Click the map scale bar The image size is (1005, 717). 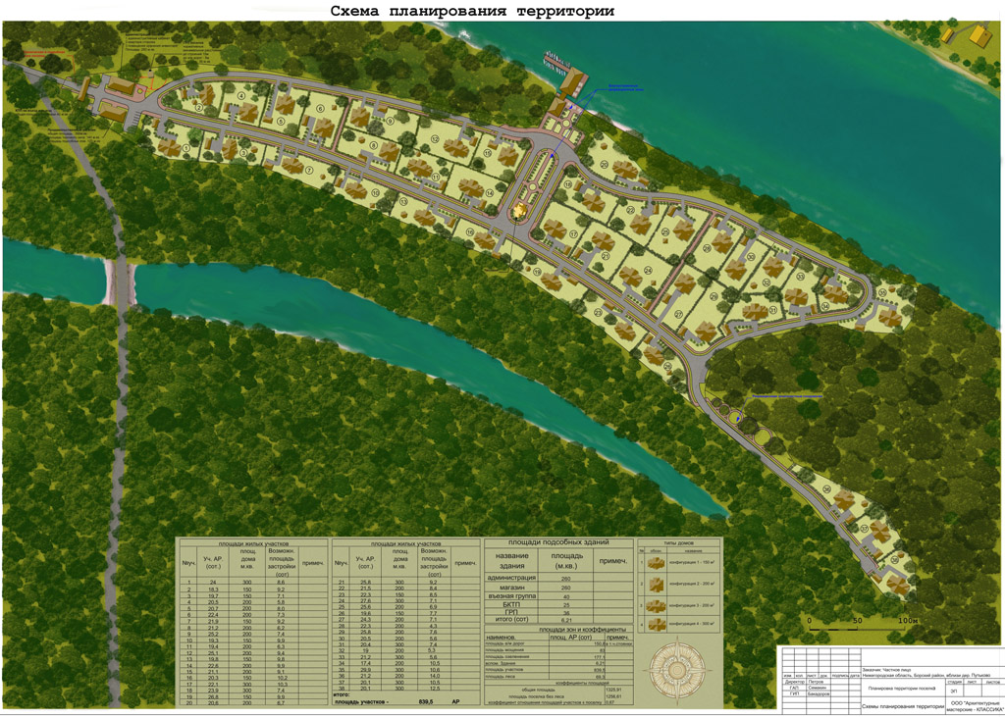click(x=857, y=629)
